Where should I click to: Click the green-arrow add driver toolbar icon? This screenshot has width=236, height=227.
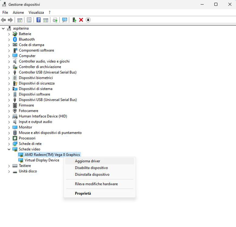[74, 20]
